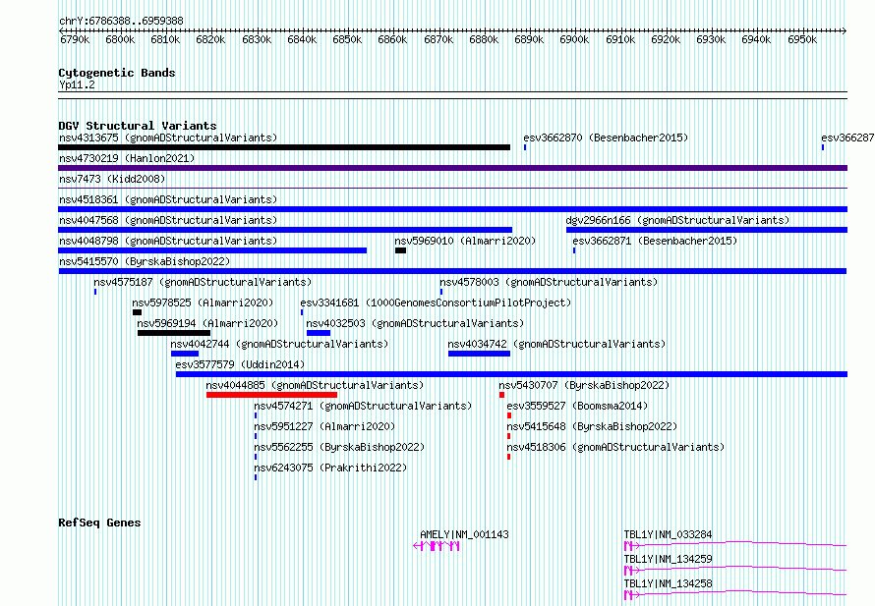Click the 6880k ruler mark

click(484, 39)
